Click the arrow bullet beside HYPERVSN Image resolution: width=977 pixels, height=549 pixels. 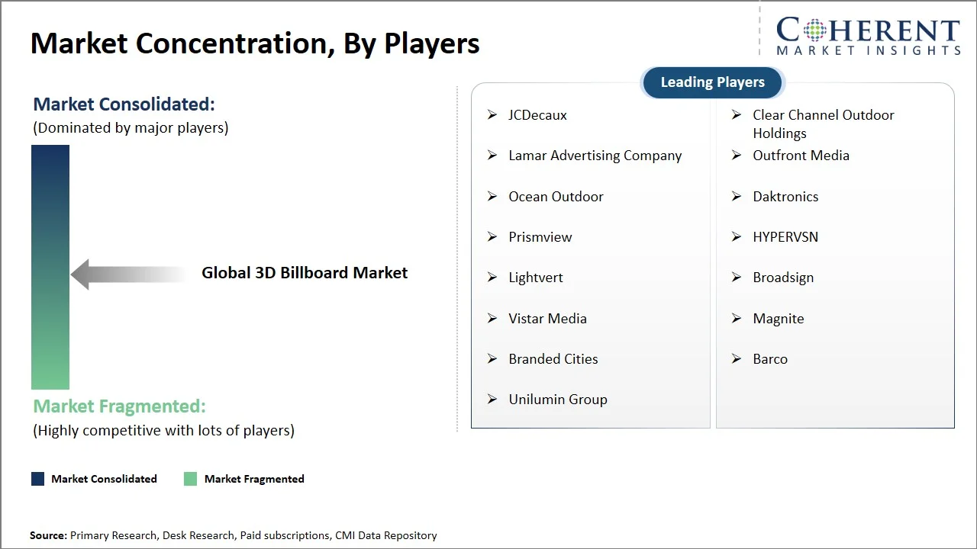[737, 237]
